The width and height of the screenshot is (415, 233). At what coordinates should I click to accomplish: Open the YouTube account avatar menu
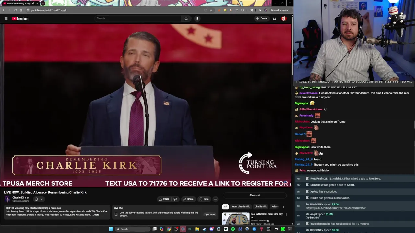click(x=284, y=18)
